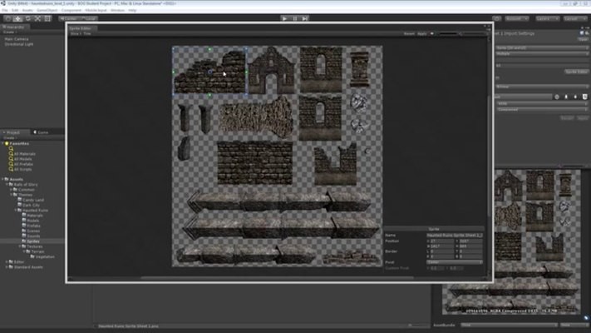
Task: Select All Prefabs favorite search
Action: [x=23, y=164]
